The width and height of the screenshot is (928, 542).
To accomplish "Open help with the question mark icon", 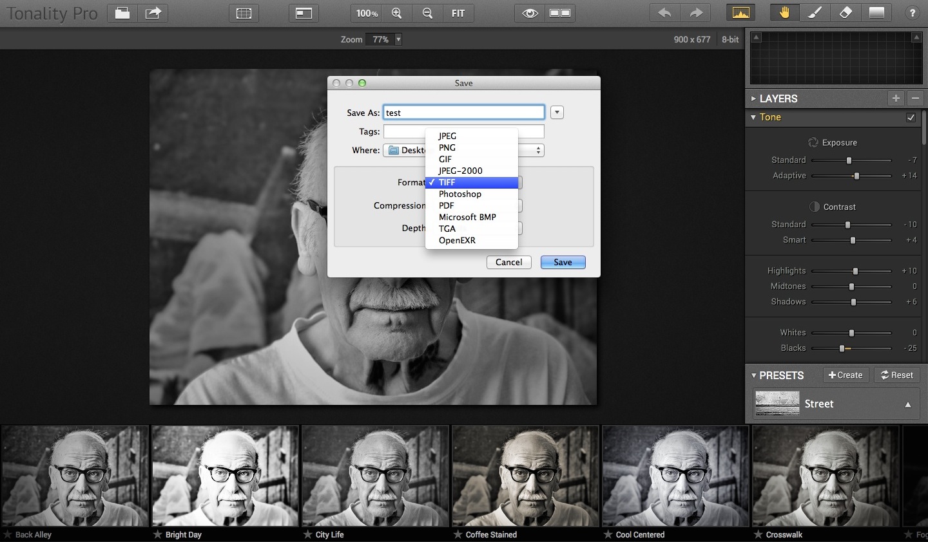I will coord(912,13).
